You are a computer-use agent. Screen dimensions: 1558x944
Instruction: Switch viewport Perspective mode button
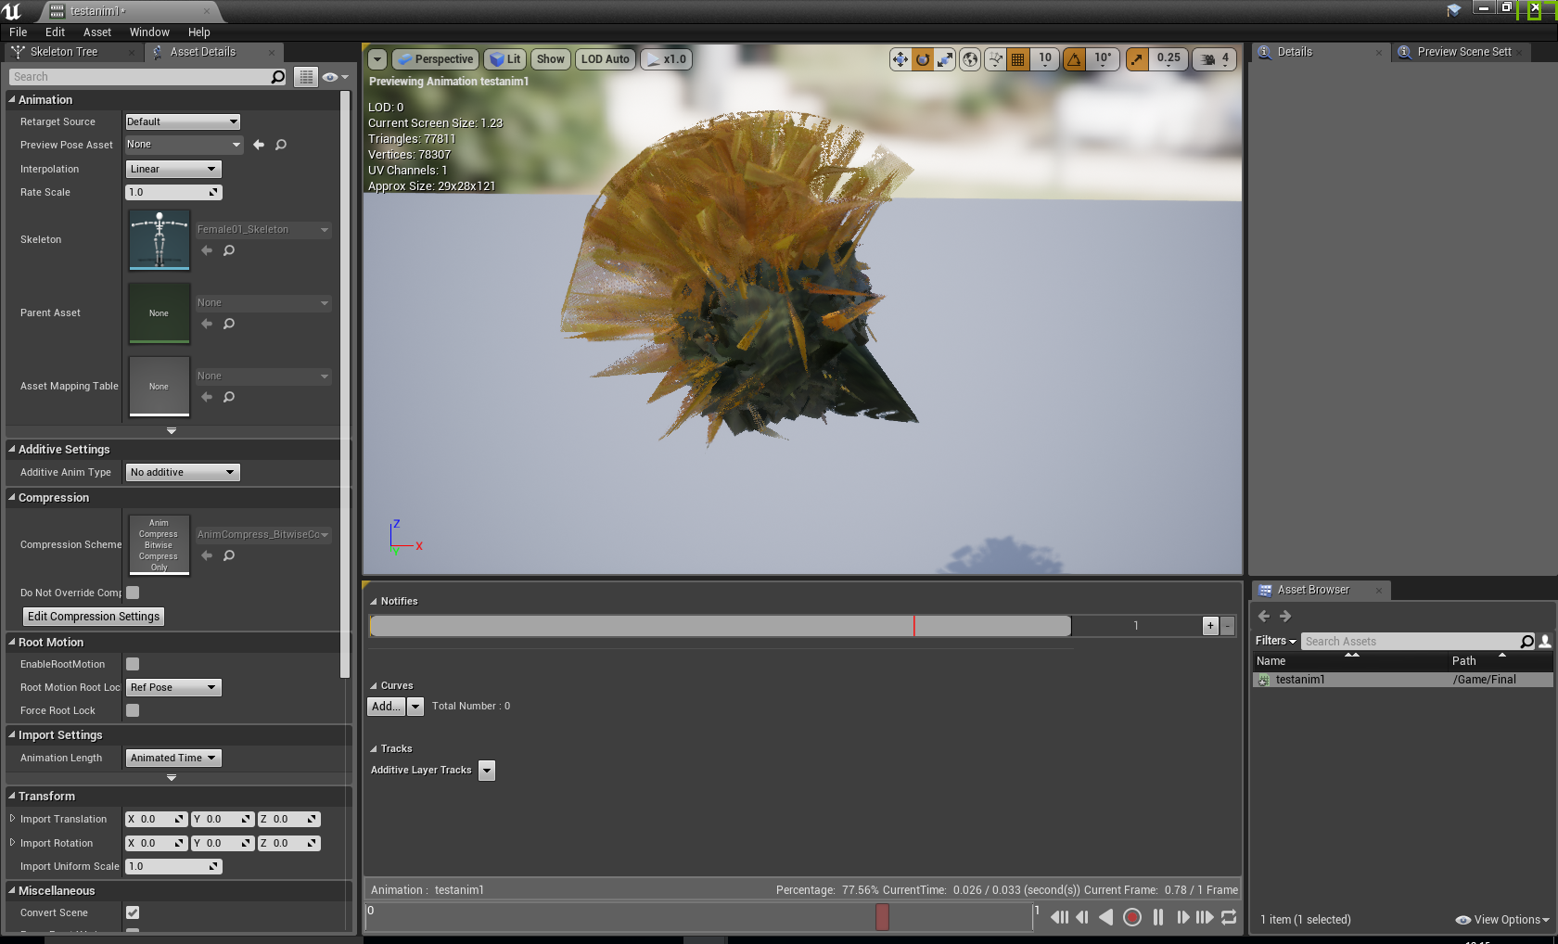[x=435, y=59]
